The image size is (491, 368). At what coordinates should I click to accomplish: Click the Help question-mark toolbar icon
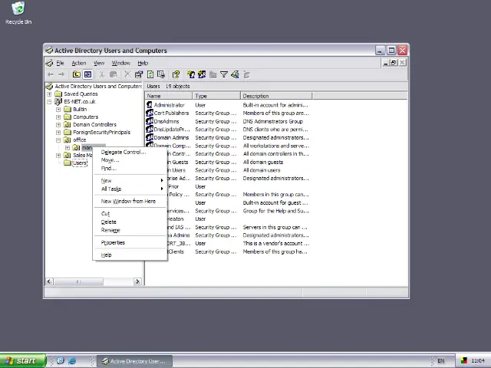[x=176, y=74]
